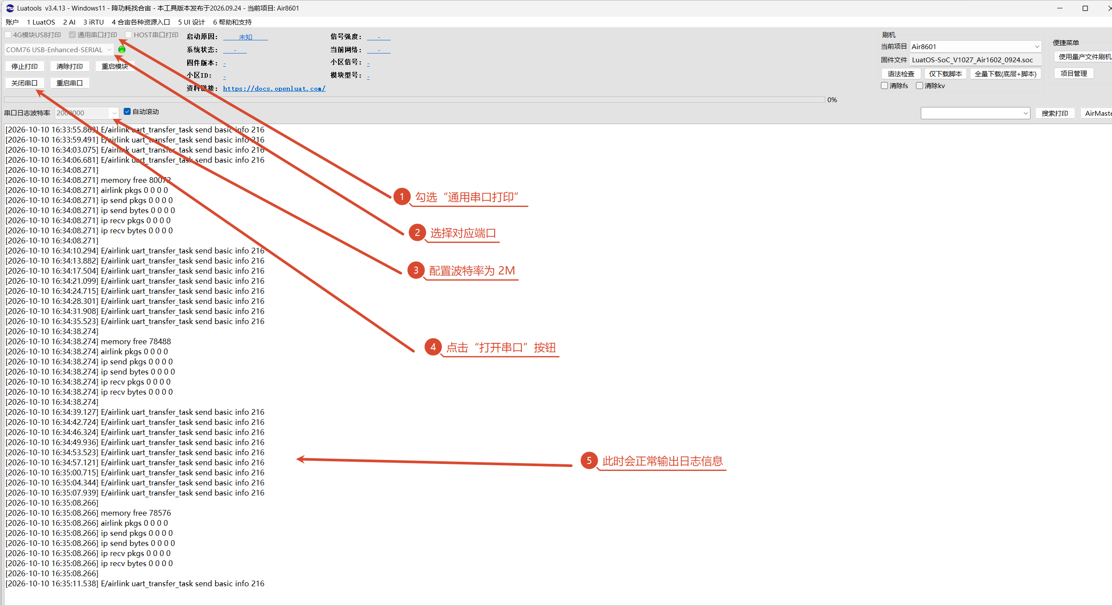Open the 串口日志波特率 baud rate dropdown
The width and height of the screenshot is (1112, 606).
[x=87, y=113]
